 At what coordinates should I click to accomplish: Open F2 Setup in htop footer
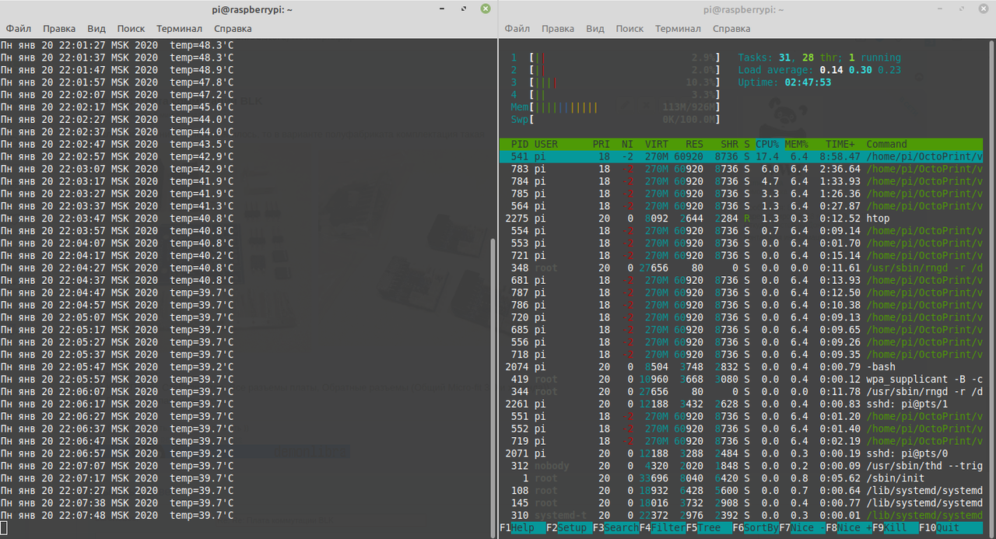pos(570,527)
